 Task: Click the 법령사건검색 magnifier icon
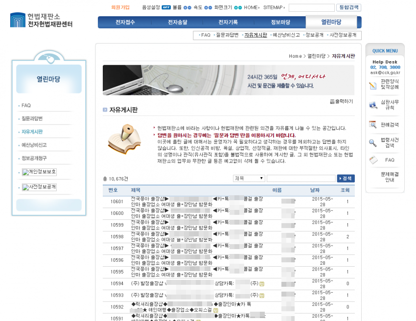[373, 143]
